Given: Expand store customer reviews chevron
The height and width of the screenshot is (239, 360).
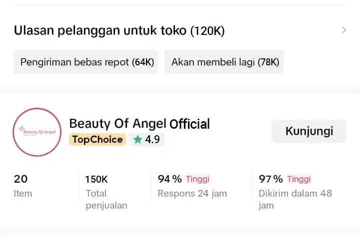Looking at the screenshot, I should coord(343,30).
